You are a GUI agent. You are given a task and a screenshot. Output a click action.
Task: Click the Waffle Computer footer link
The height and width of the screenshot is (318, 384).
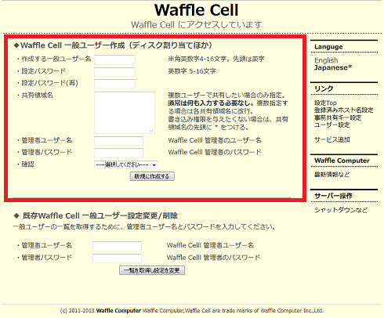point(118,311)
